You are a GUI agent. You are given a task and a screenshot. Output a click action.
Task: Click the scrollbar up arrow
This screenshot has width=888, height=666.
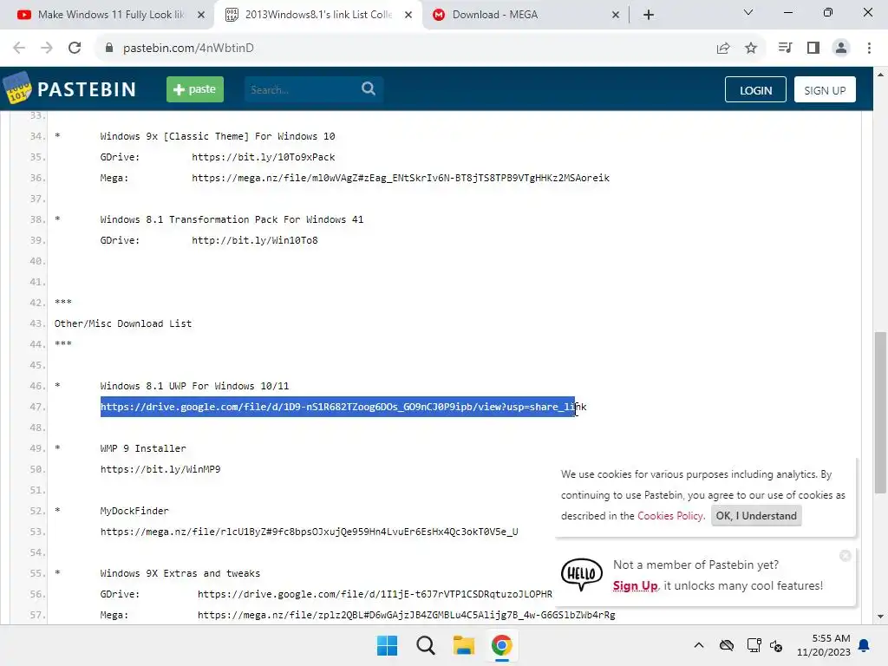[880, 75]
